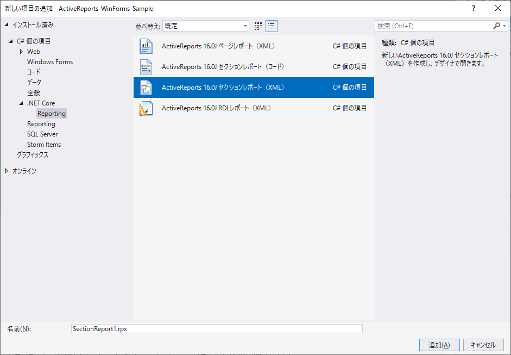Select ActiveReports 16.0J RDLレポート（XML） text

pos(216,108)
